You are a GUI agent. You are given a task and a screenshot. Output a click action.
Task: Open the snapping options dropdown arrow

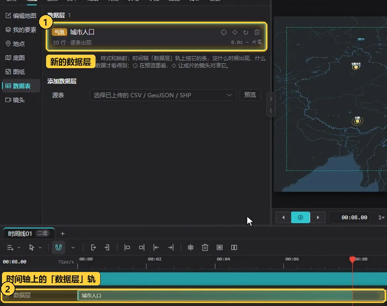(73, 248)
